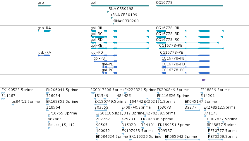Screen dimensions: 249x141
Task: Open EST RE70369.5prime
Action: pyautogui.click(x=215, y=140)
